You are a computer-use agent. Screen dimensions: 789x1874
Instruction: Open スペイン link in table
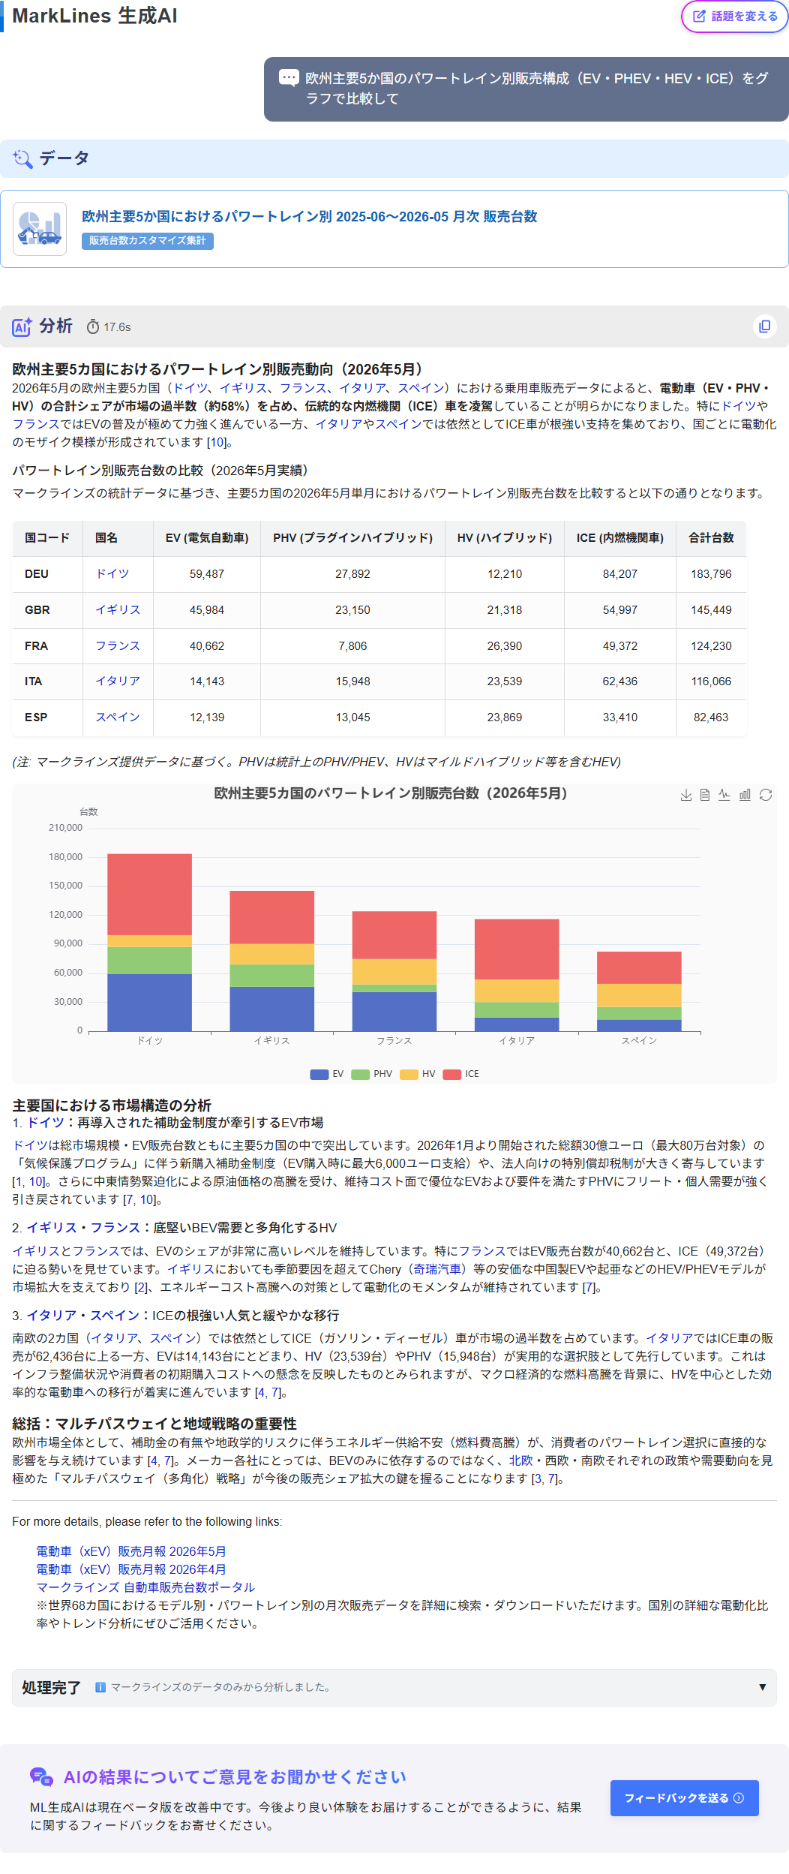[x=118, y=717]
